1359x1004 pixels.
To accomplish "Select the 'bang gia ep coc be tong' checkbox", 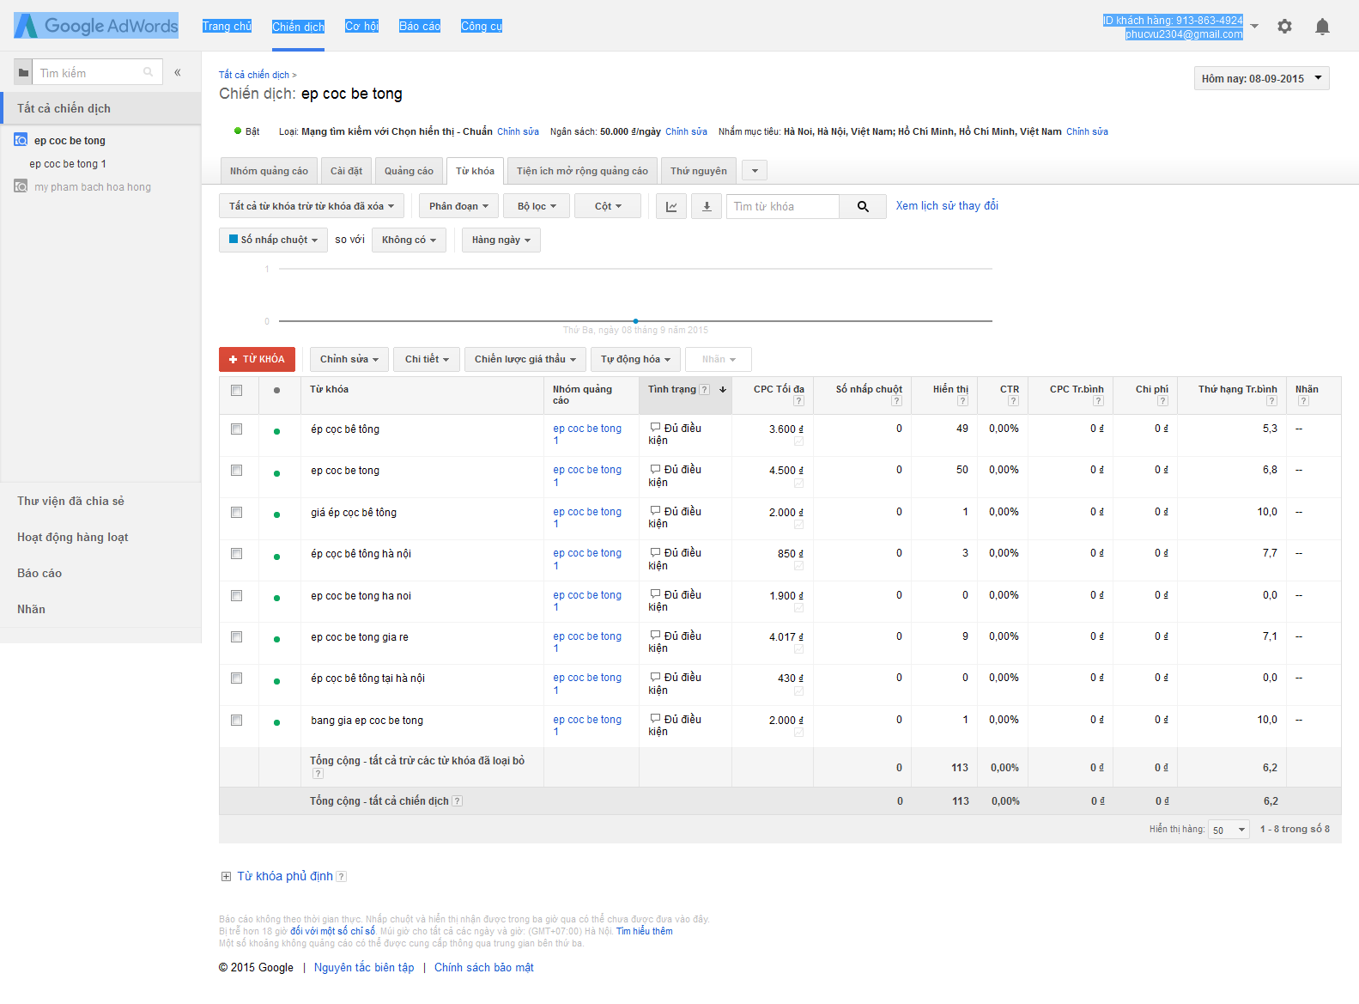I will point(237,721).
